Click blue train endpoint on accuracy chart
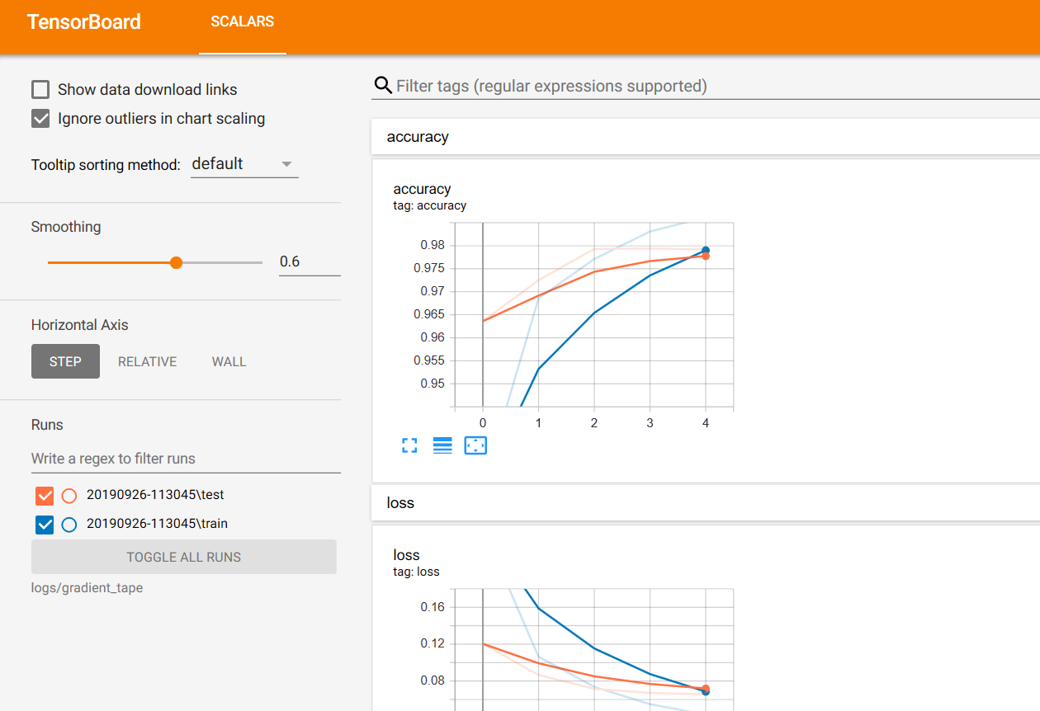The height and width of the screenshot is (711, 1040). point(706,250)
